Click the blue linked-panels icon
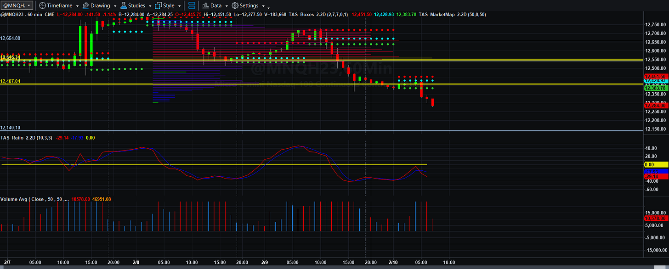 pos(192,6)
